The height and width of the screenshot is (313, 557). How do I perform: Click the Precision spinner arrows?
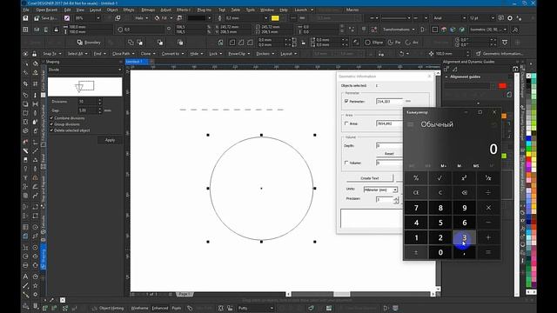(396, 200)
